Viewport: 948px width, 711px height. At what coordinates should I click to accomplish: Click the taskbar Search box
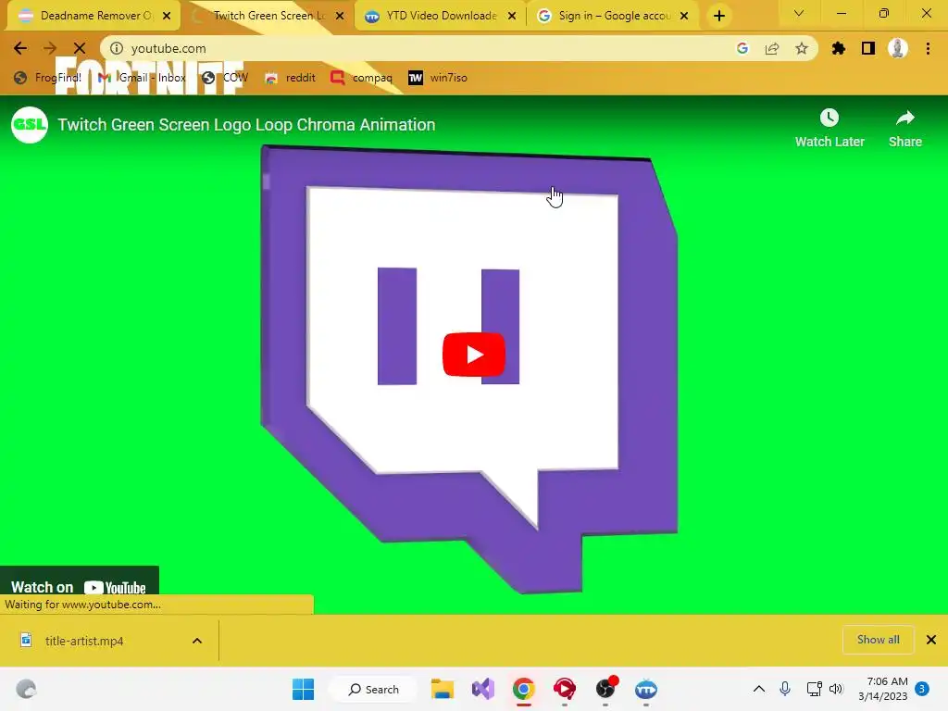pos(373,689)
